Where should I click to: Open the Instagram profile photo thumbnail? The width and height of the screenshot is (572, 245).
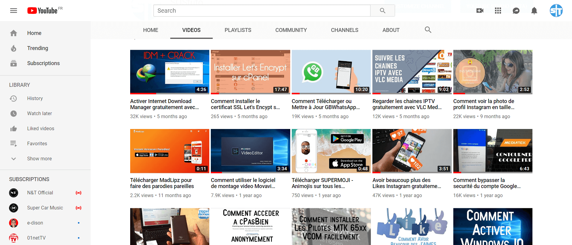point(493,72)
